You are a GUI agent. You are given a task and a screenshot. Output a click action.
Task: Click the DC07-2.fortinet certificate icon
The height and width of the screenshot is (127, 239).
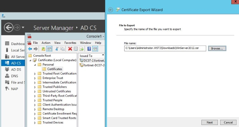[82, 61]
